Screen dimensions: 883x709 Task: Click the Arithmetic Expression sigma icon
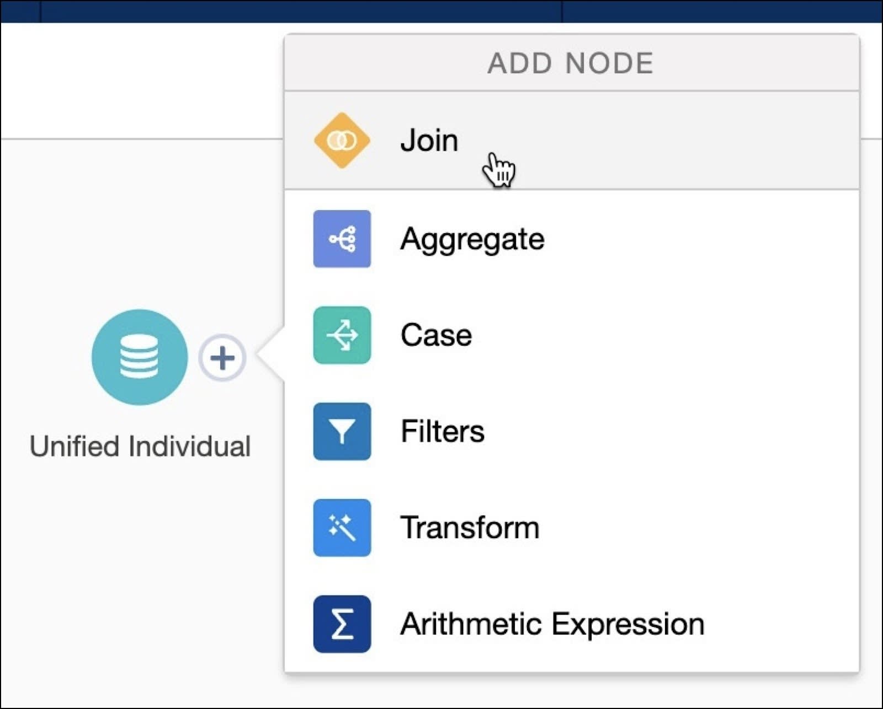341,624
